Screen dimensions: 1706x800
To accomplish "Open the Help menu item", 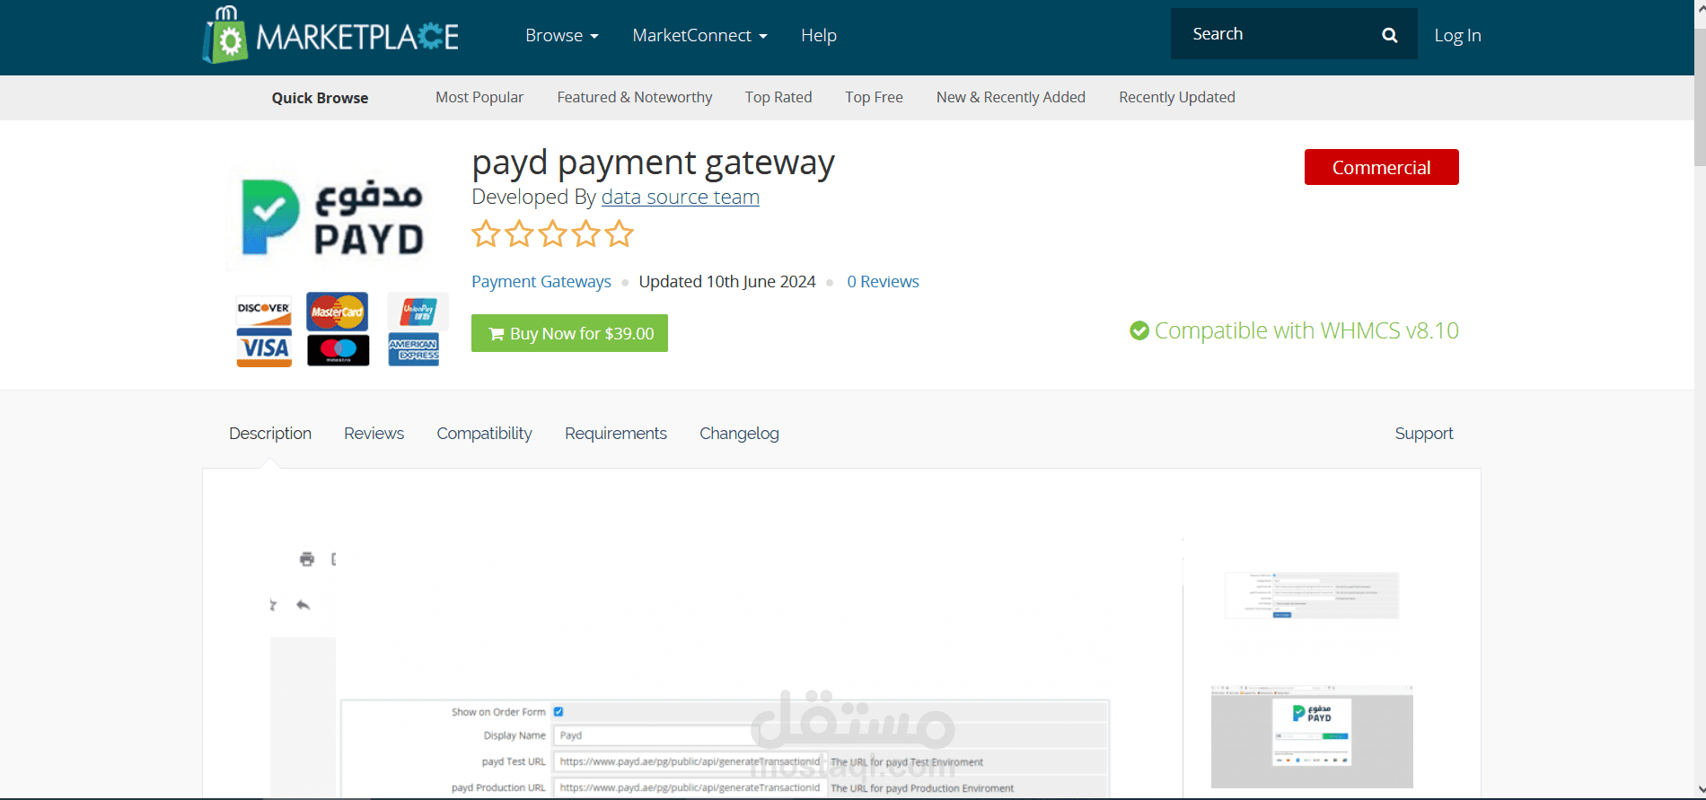I will [819, 35].
